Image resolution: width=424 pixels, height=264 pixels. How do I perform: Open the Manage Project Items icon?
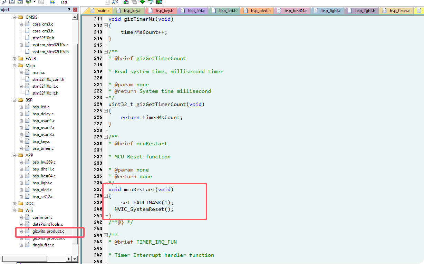tap(126, 2)
